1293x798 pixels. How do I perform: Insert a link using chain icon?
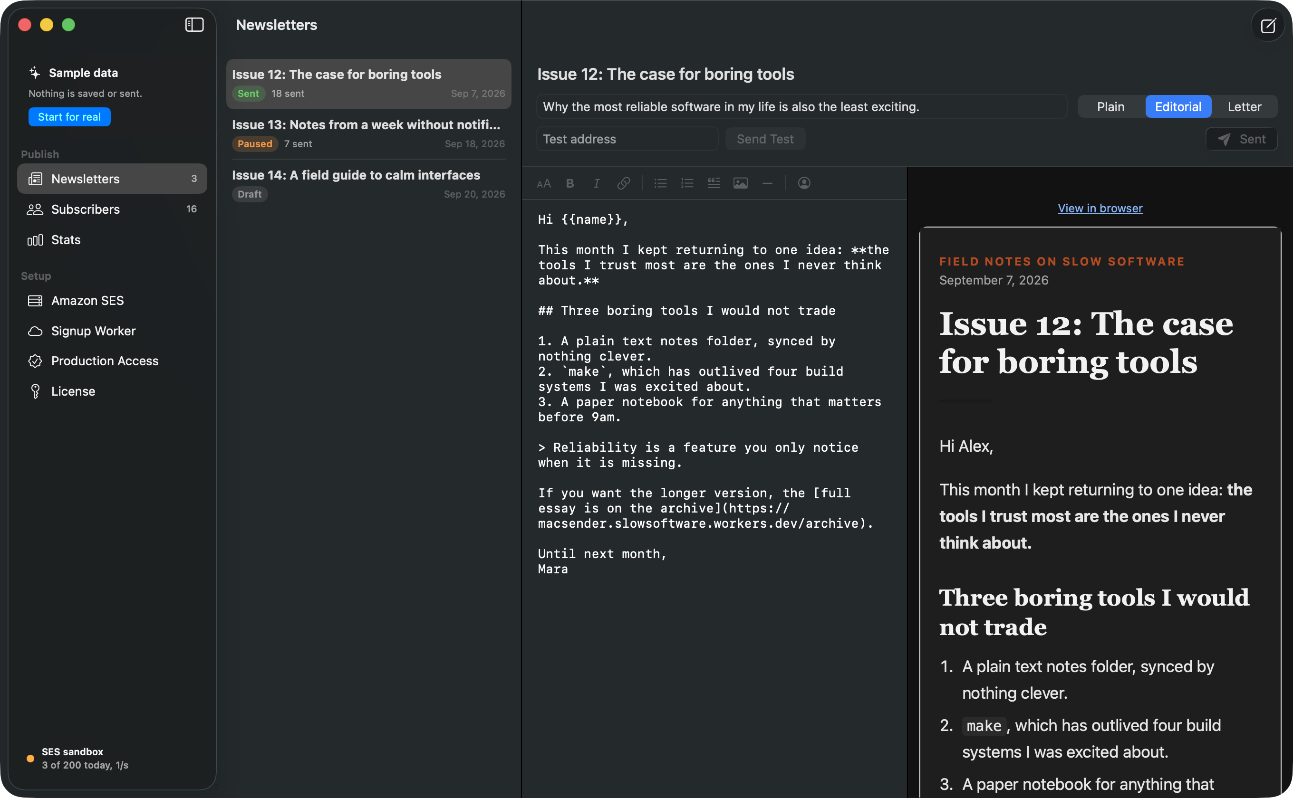tap(623, 183)
